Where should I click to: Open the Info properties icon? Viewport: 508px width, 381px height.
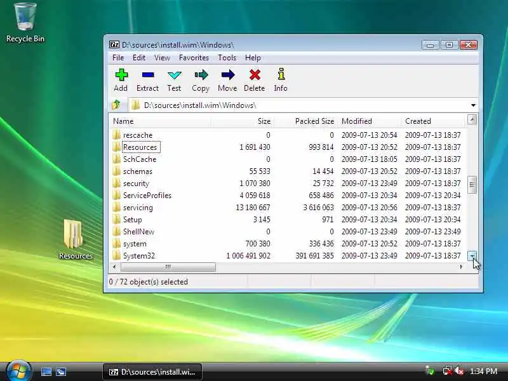click(281, 74)
